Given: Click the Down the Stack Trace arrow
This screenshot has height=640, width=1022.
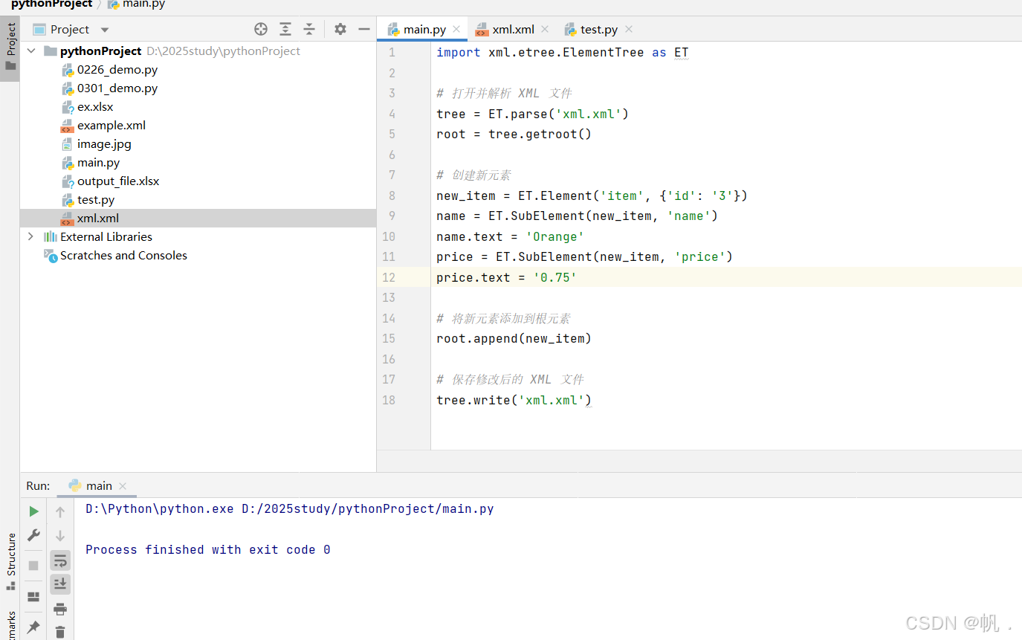Looking at the screenshot, I should point(60,536).
